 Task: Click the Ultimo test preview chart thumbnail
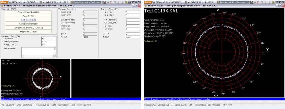coord(35,78)
